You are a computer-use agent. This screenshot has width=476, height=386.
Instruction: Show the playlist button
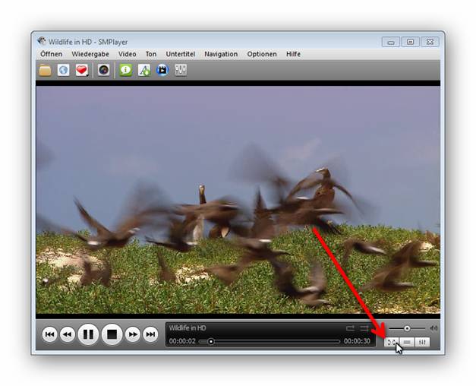407,342
